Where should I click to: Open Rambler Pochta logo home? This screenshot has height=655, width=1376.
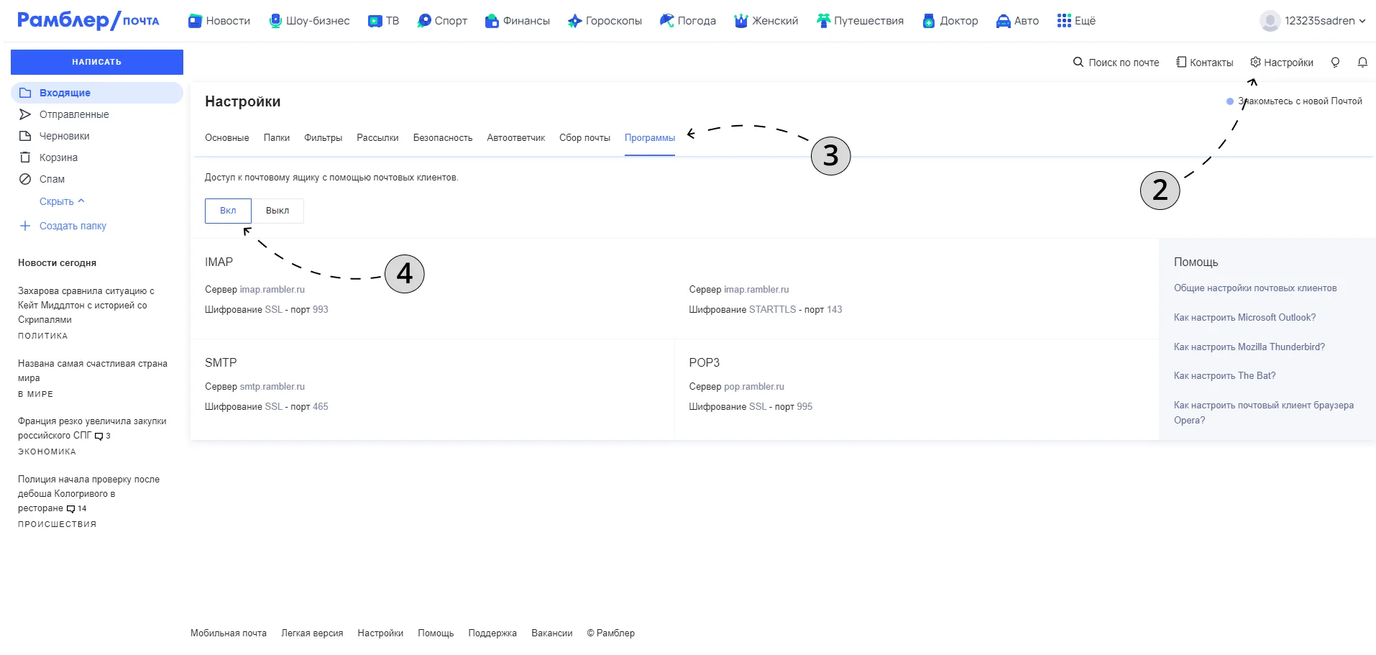point(88,20)
